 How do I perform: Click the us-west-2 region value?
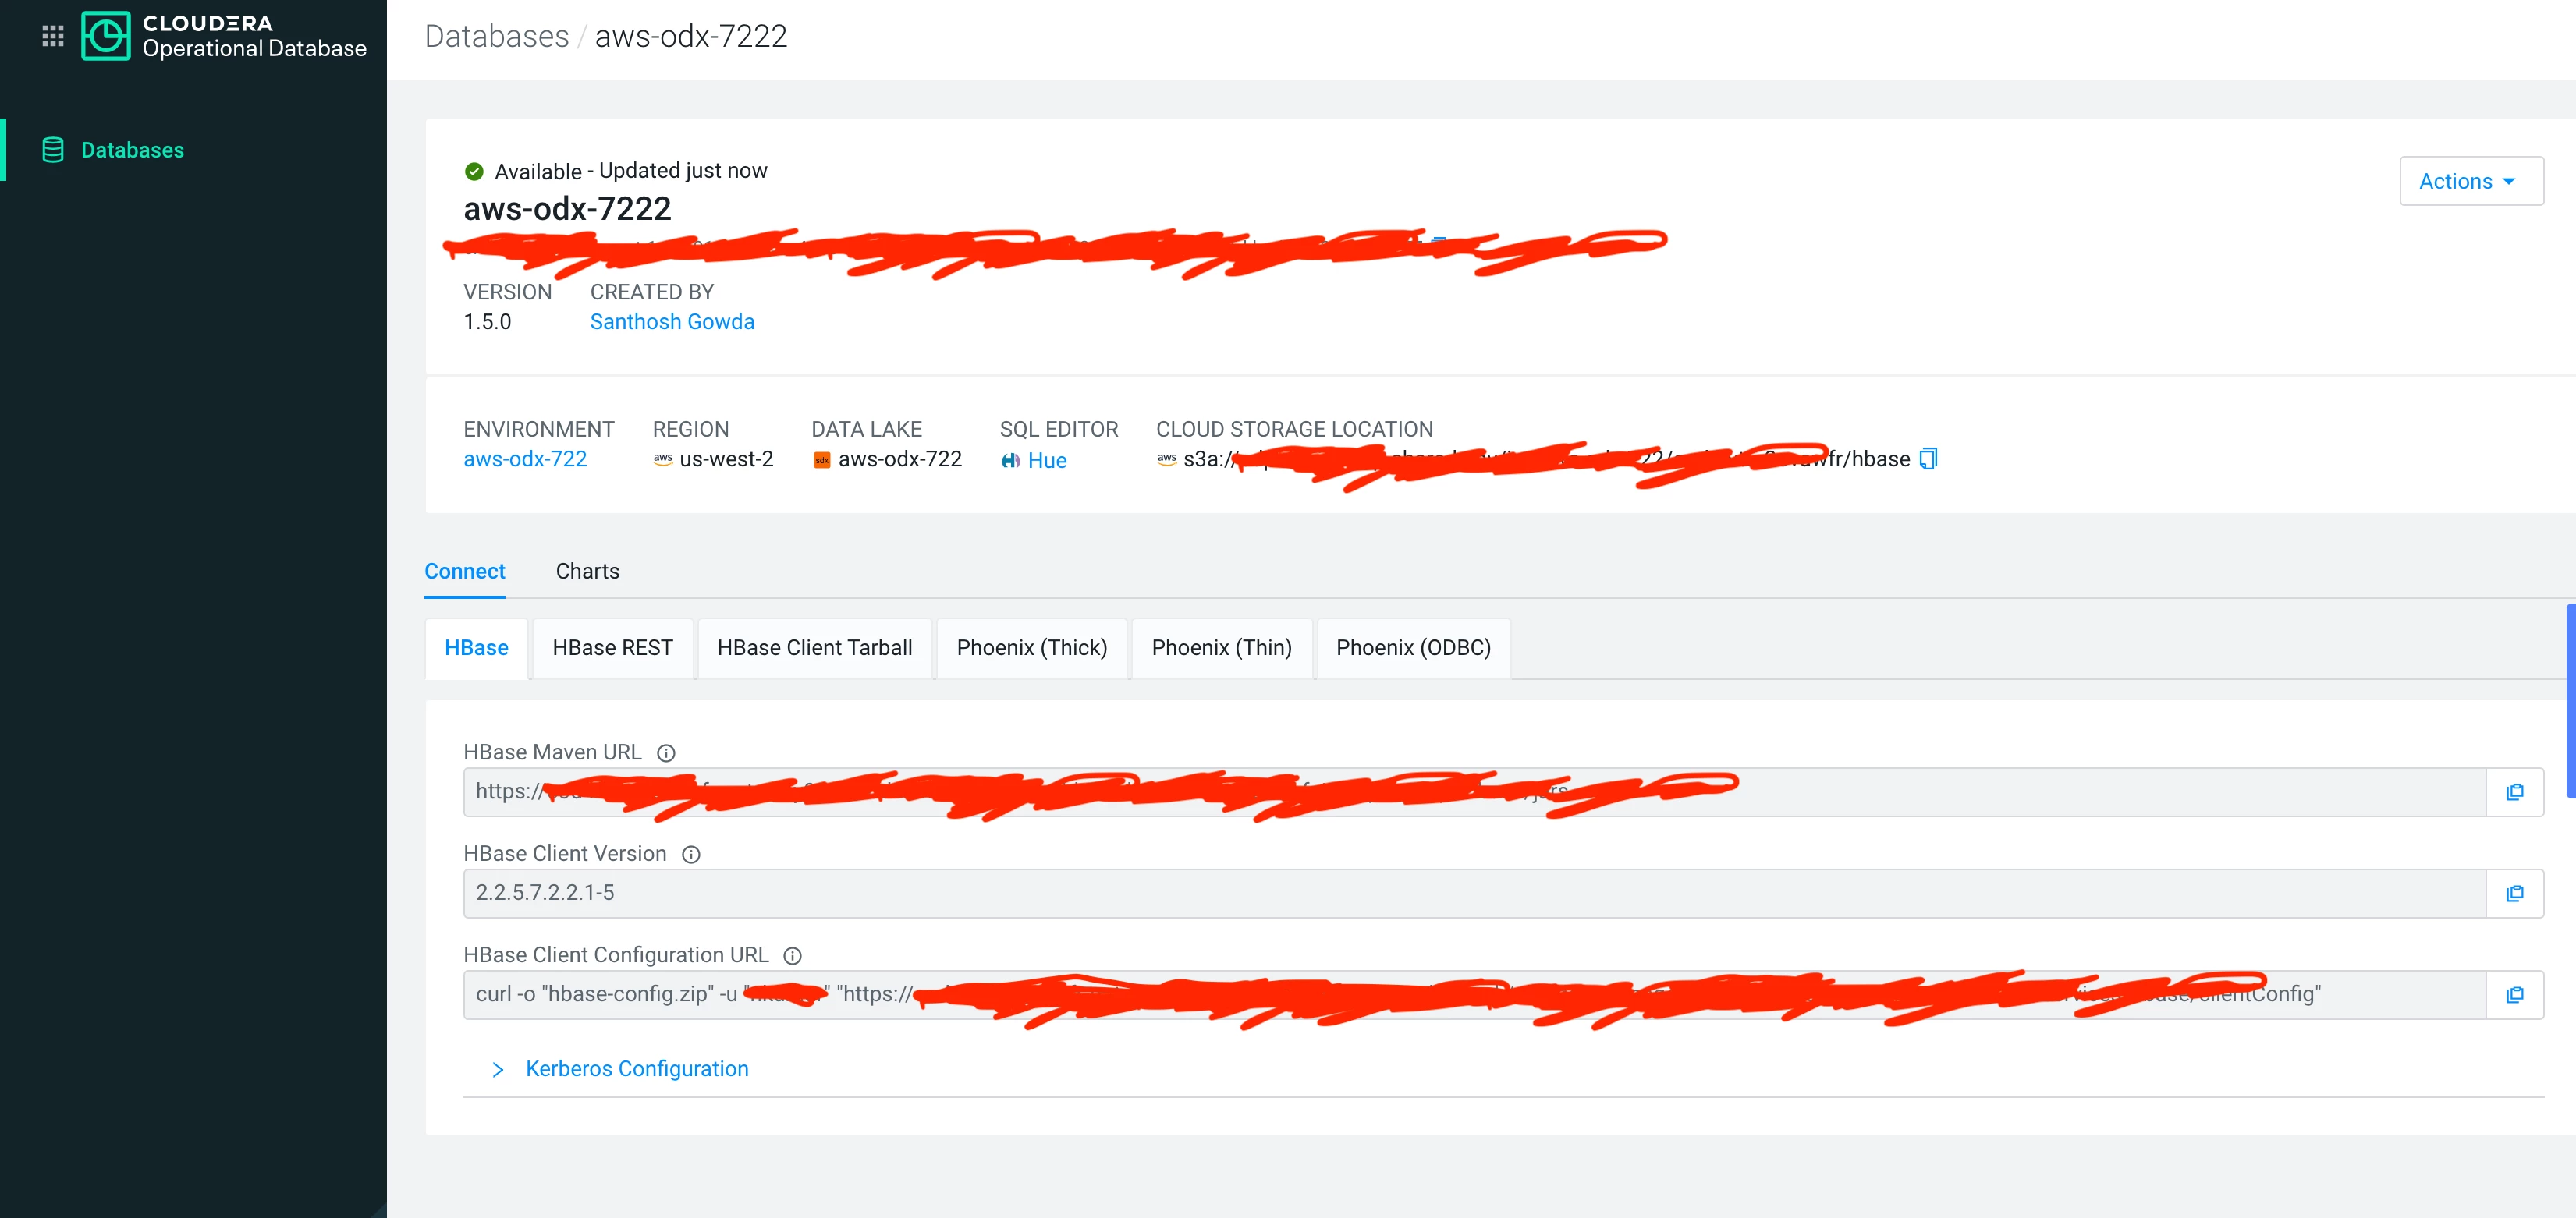[726, 459]
